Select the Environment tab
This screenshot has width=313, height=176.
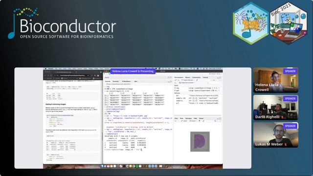[179, 77]
